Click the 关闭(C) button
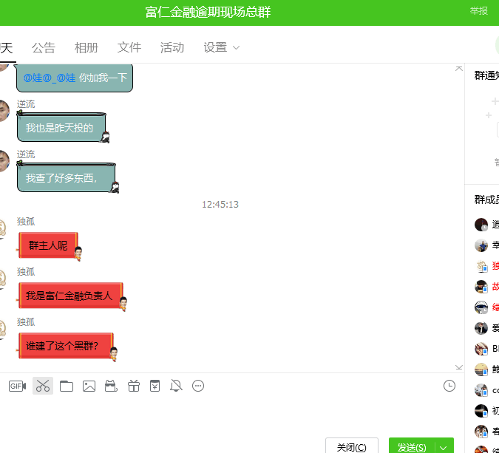The image size is (499, 453). tap(352, 447)
